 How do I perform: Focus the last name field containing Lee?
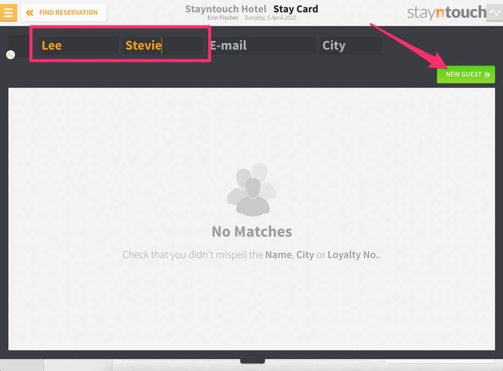pos(79,45)
